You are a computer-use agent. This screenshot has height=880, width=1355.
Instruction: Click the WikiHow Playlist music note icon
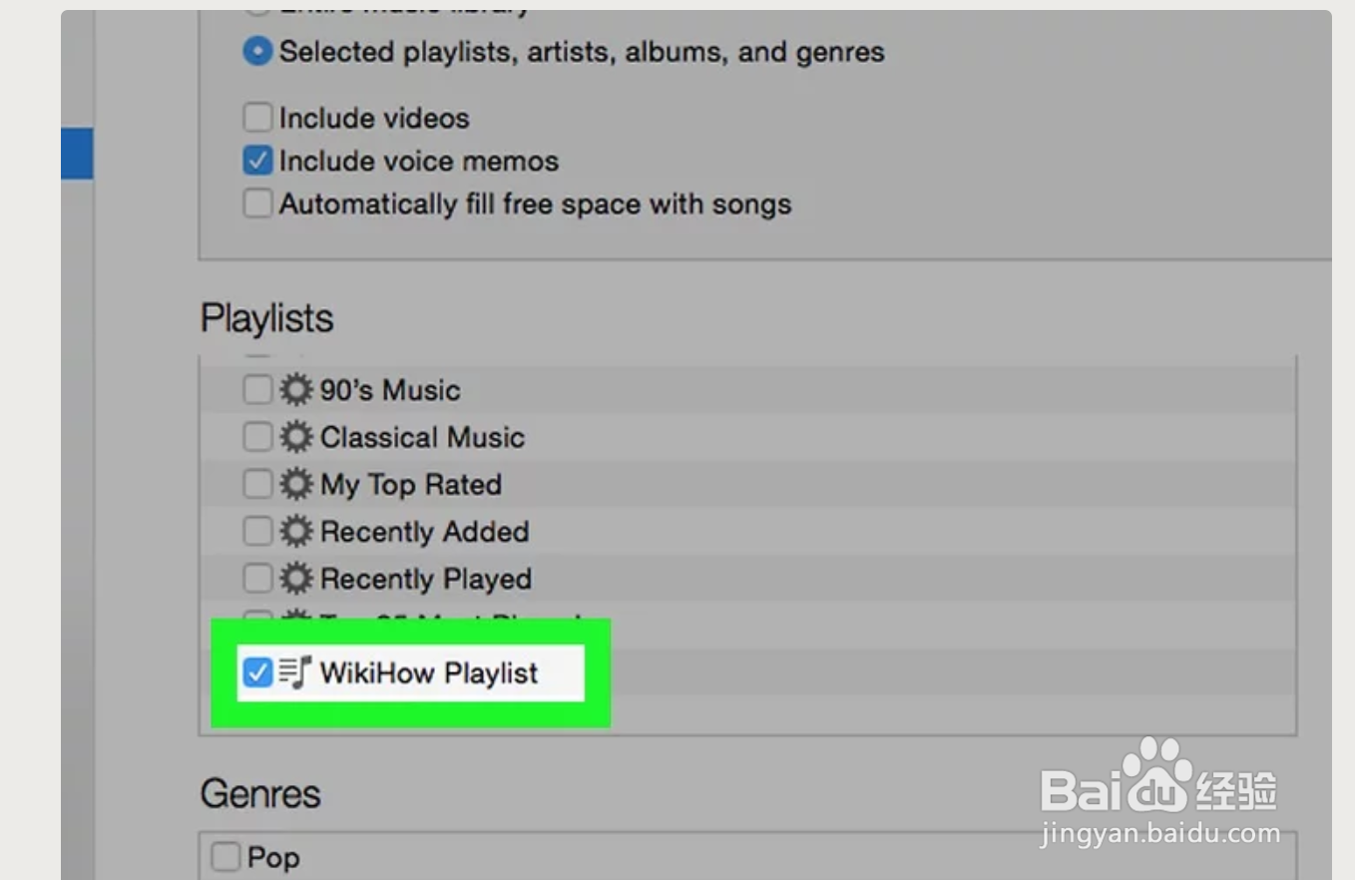pyautogui.click(x=295, y=672)
